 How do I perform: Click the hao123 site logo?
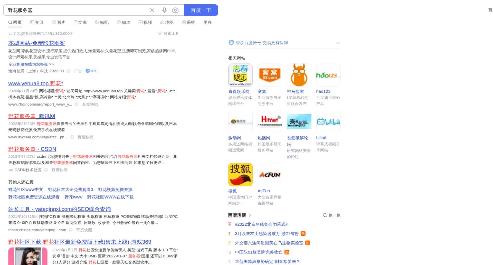pos(328,75)
